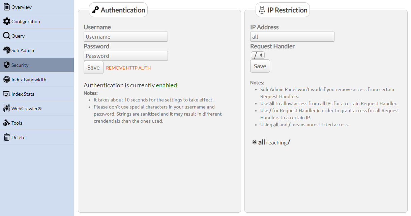Click the Query magnifier icon
The image size is (411, 216).
coord(7,36)
